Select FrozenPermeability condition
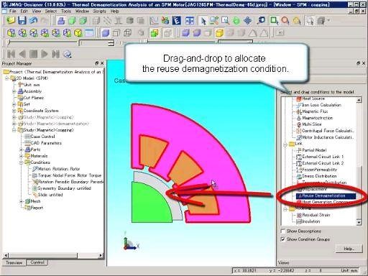The width and height of the screenshot is (368, 276). tap(319, 170)
